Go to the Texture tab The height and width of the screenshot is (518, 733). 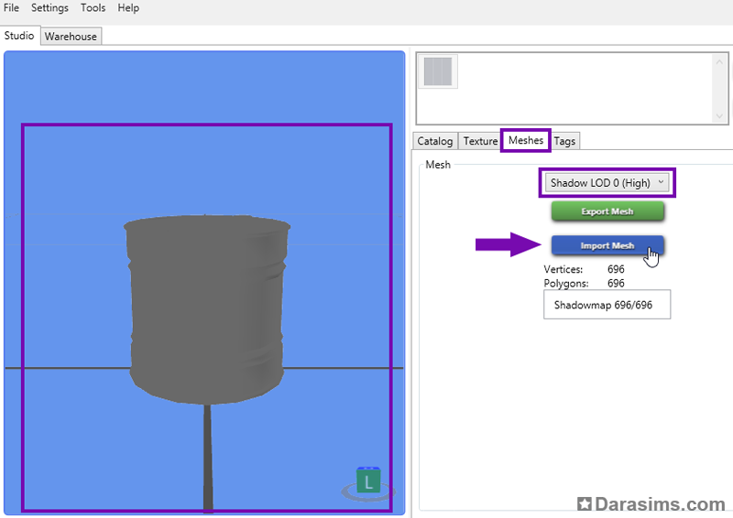[x=480, y=141]
